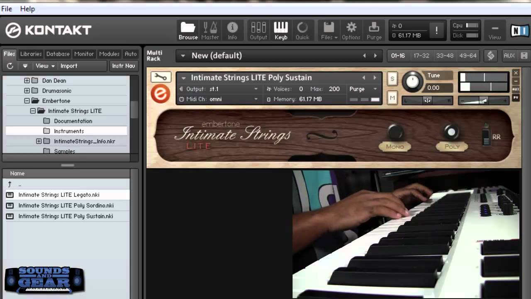
Task: Select the Poly knob
Action: point(451,132)
